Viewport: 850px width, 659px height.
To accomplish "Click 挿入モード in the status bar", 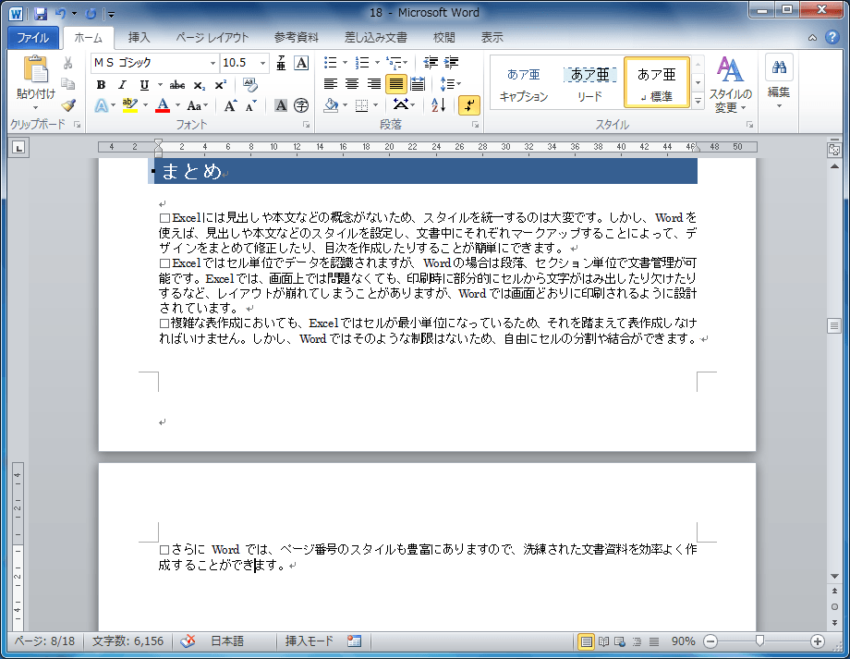I will (x=309, y=641).
